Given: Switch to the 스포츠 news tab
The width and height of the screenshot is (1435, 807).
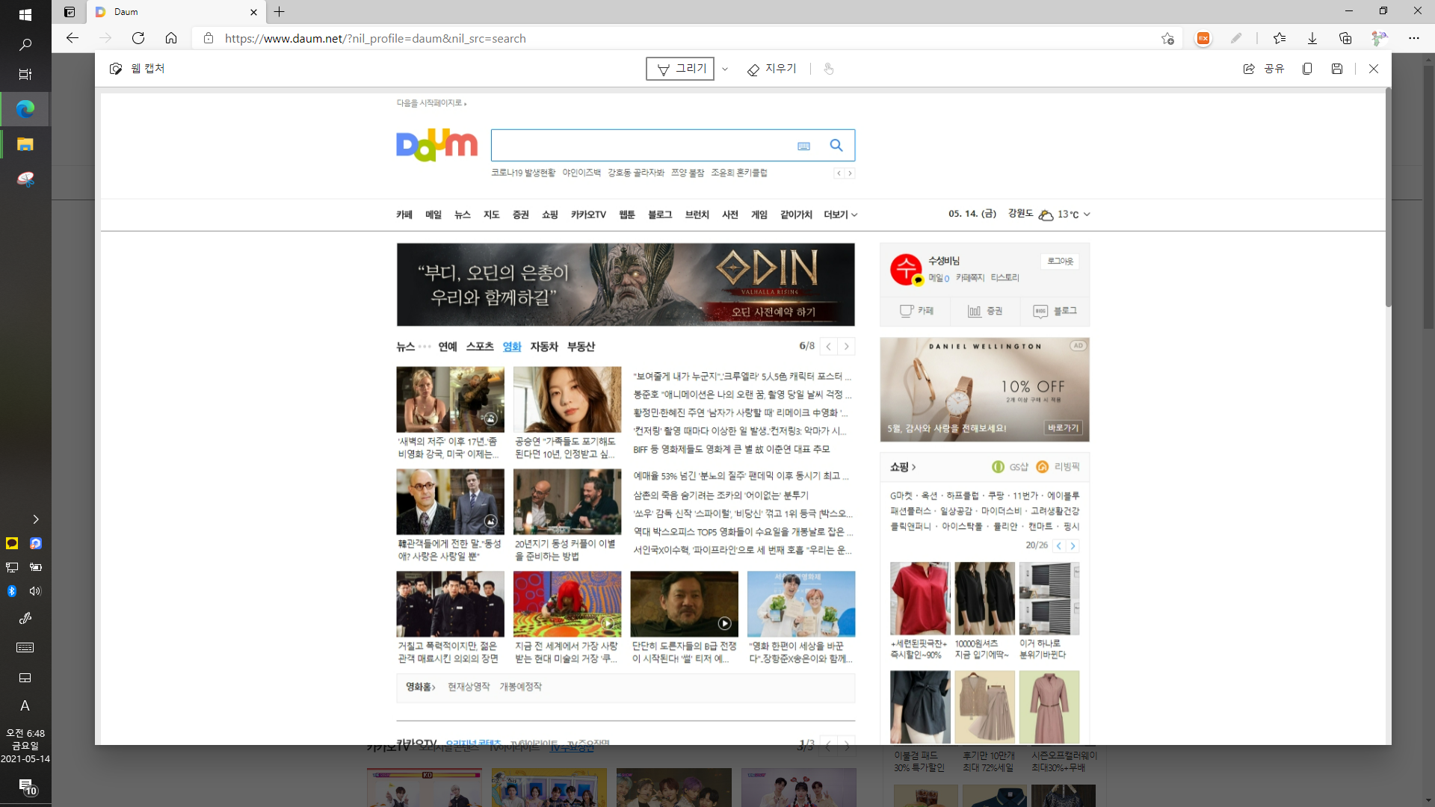Looking at the screenshot, I should click(480, 347).
